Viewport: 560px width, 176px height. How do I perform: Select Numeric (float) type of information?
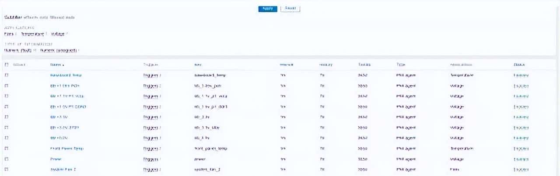(17, 50)
